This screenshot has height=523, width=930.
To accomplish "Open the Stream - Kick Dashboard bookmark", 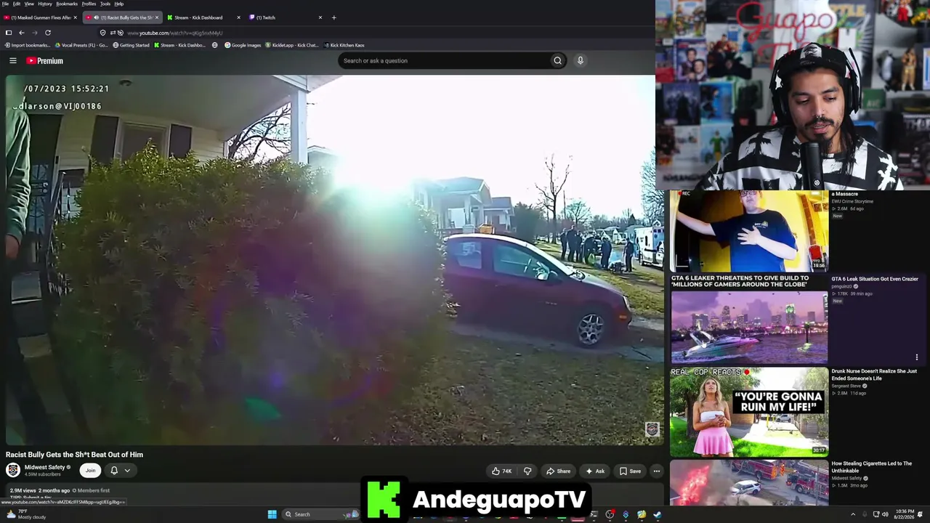I will coord(180,45).
